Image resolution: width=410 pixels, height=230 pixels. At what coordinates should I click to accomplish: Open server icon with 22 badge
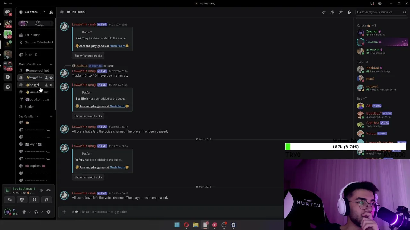[8, 34]
